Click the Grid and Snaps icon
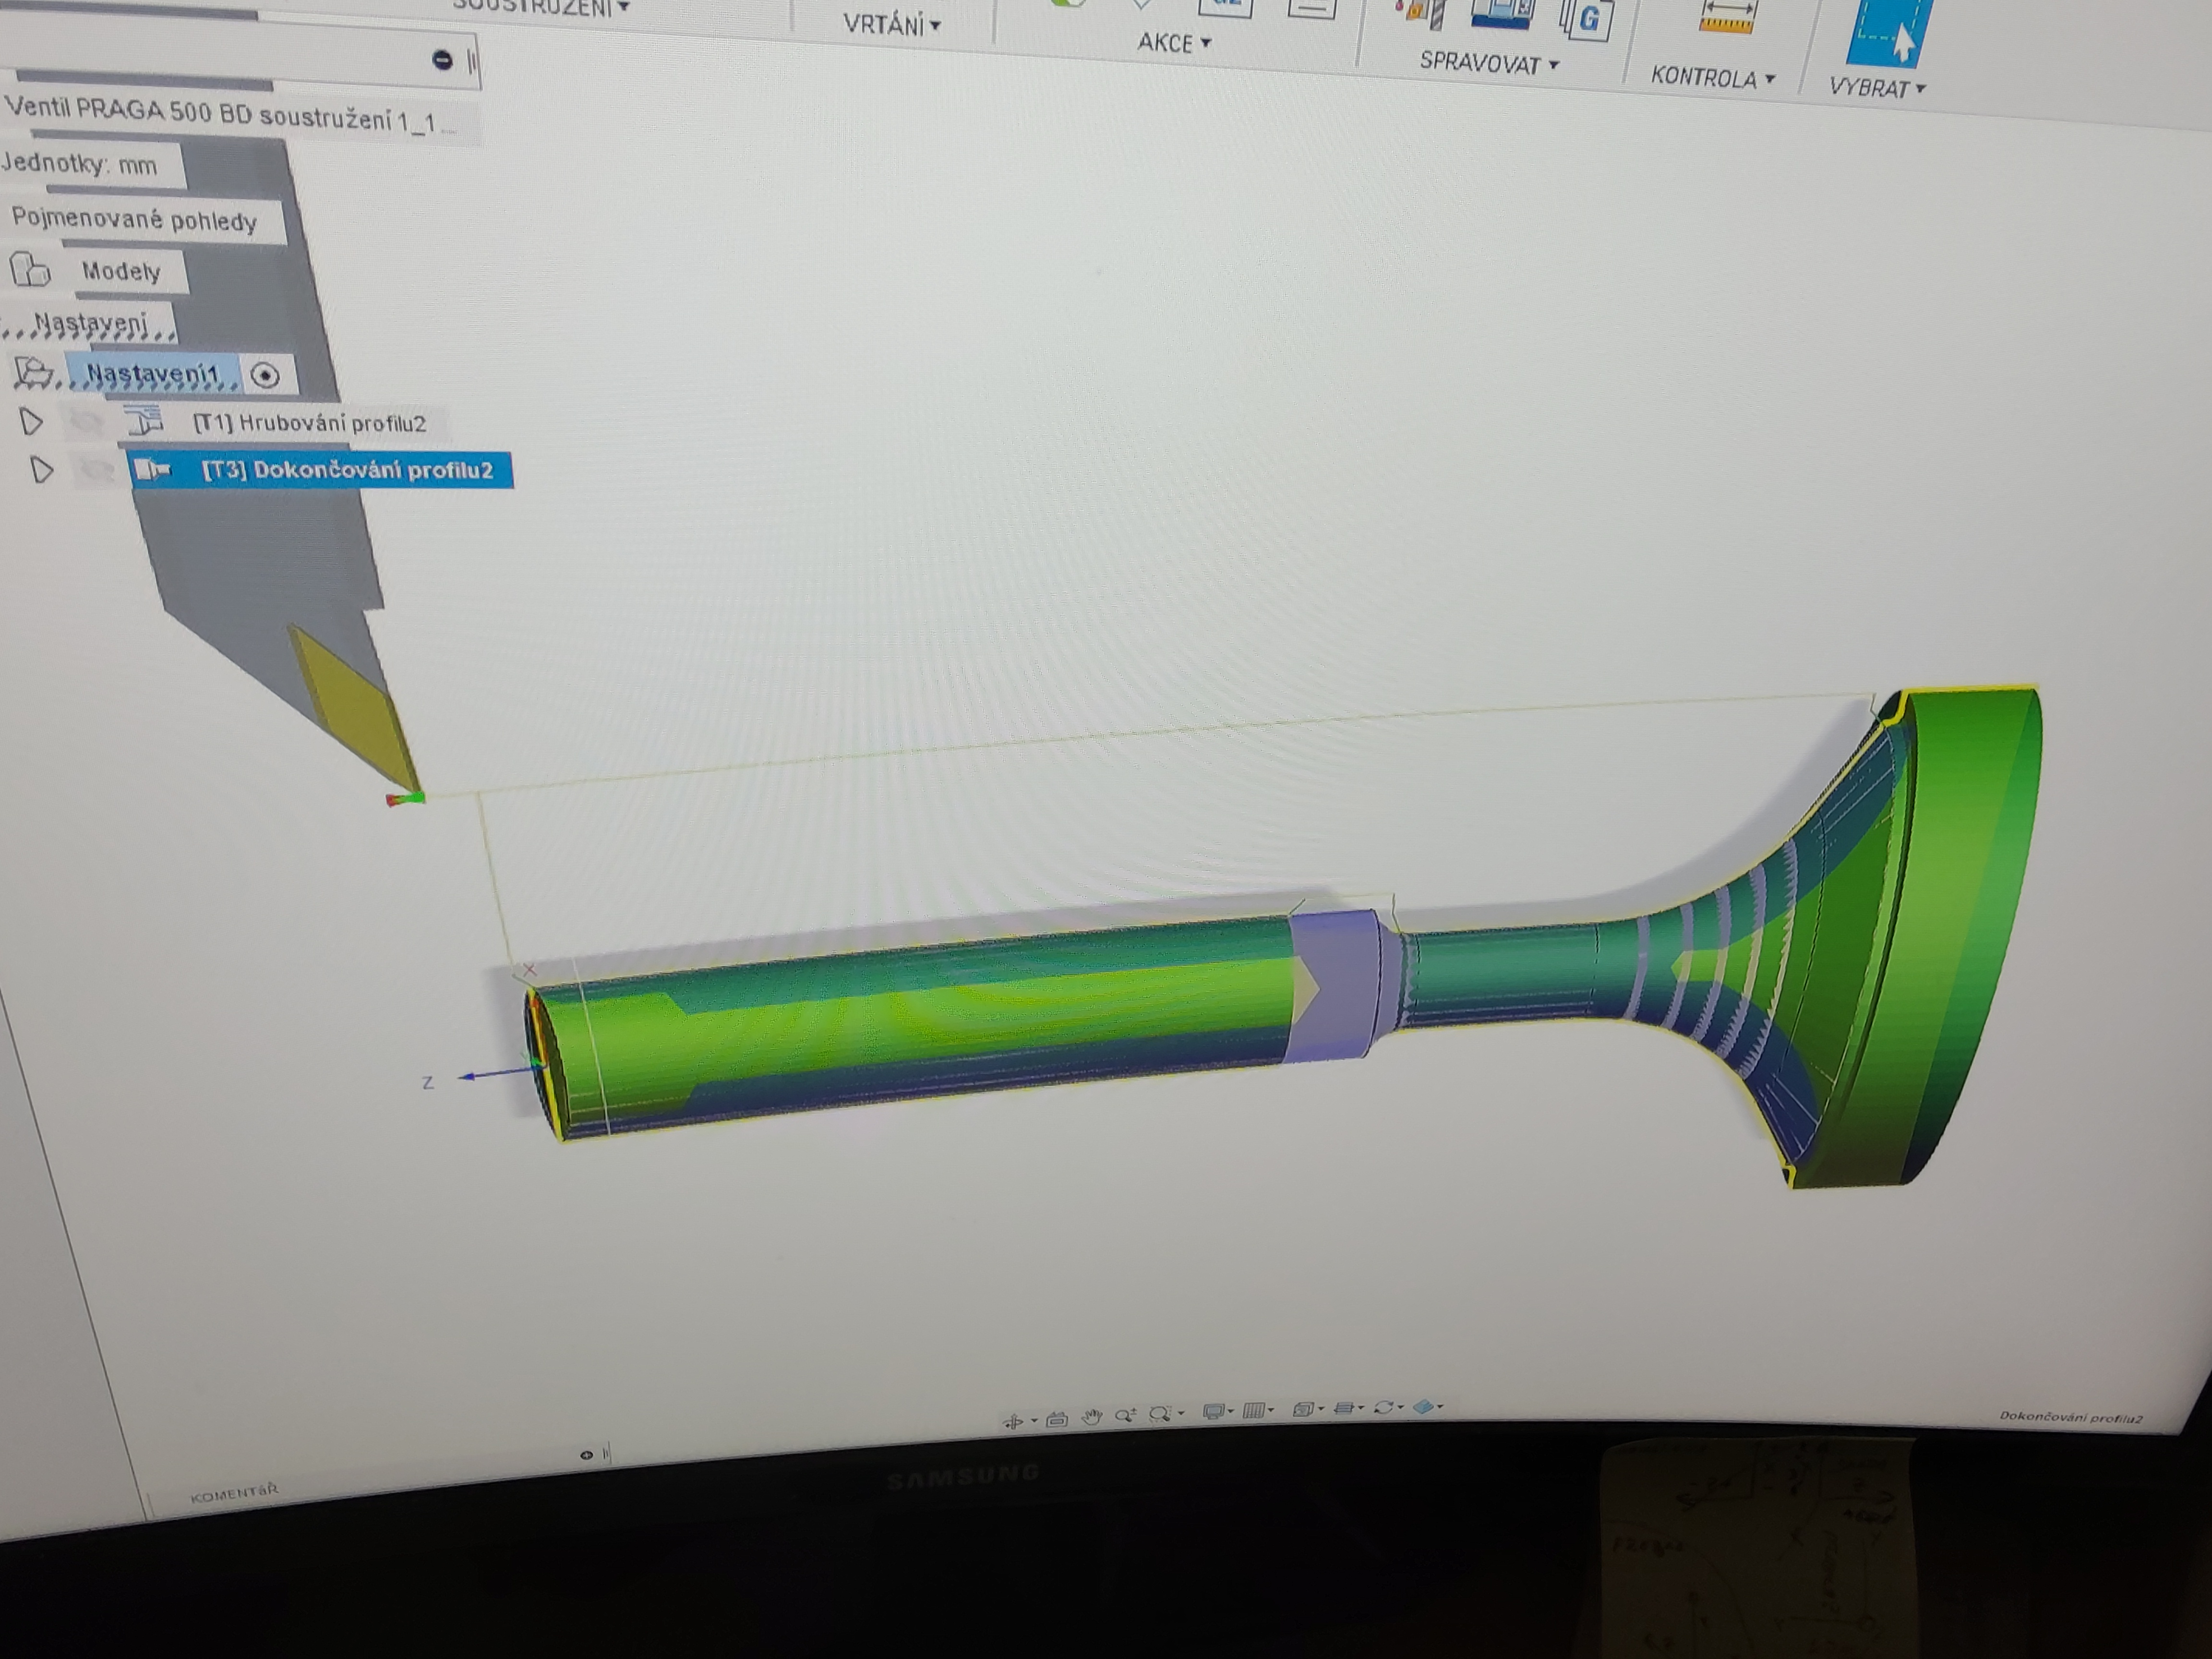The image size is (2212, 1659). [x=1253, y=1411]
